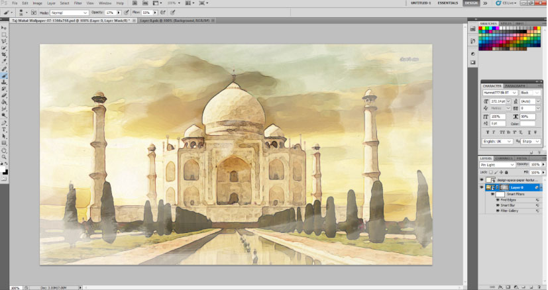548x290 pixels.
Task: Click Layer 0 mask thumbnail
Action: pos(504,187)
